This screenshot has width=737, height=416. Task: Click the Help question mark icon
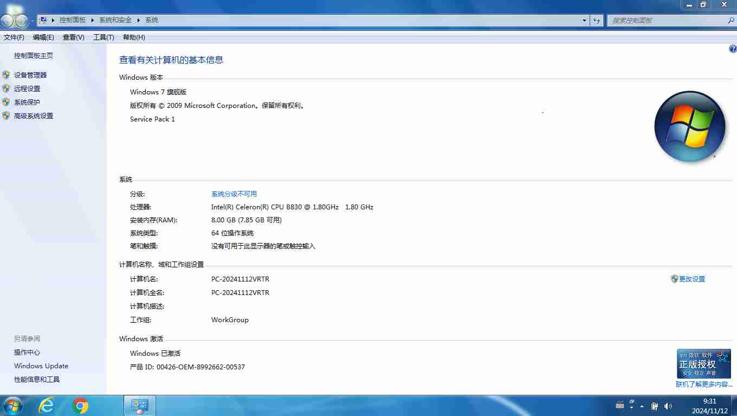pos(733,48)
